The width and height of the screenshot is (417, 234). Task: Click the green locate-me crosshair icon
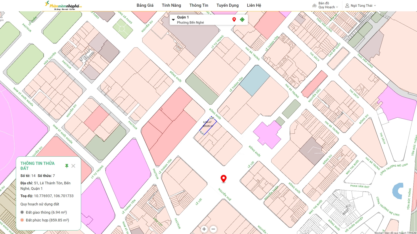pyautogui.click(x=242, y=19)
